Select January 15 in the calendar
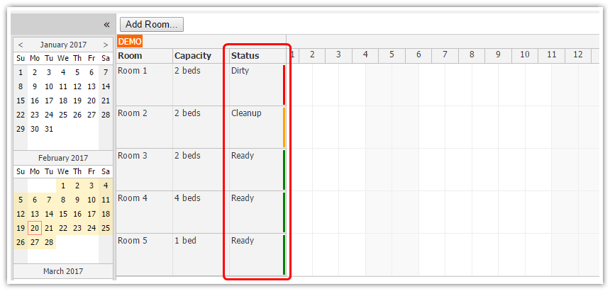 [21, 101]
